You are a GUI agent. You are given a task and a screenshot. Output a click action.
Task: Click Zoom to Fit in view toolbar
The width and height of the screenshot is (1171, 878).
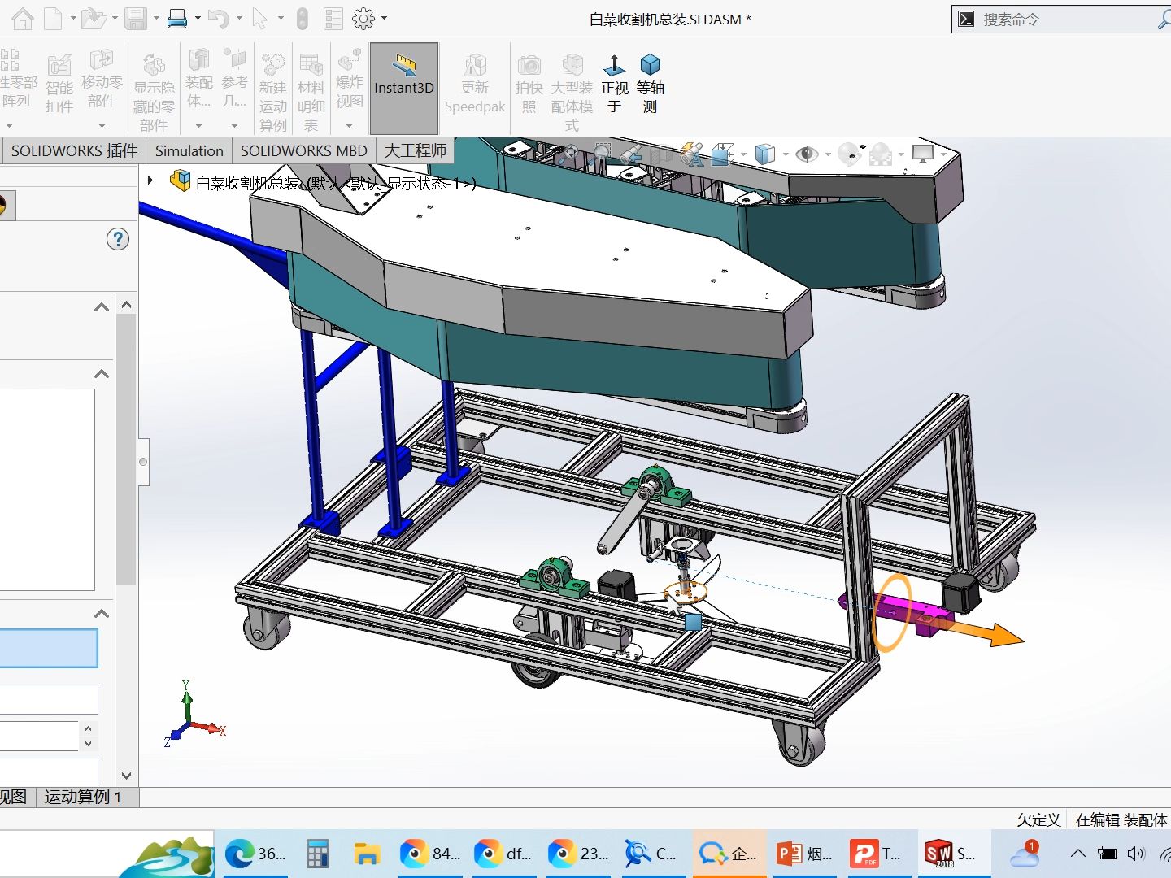[570, 153]
